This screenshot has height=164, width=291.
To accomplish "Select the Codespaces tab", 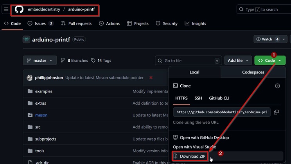I will pos(253,72).
